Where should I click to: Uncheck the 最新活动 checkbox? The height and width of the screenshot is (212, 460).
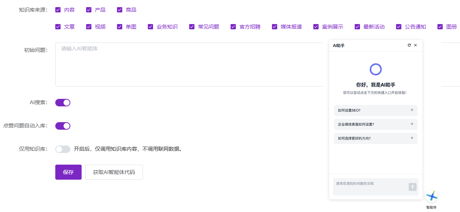[357, 27]
